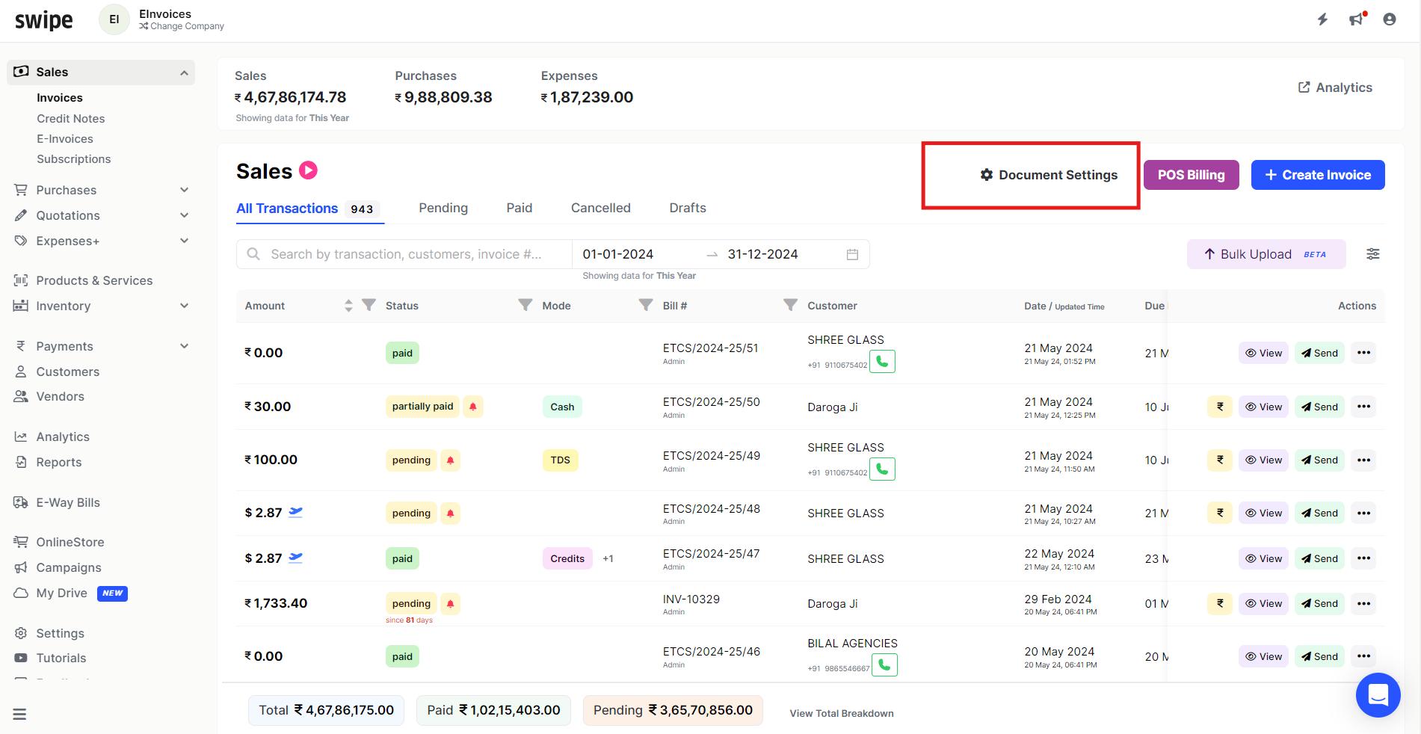Click reminder bell for ₹30.00 partially paid invoice
This screenshot has height=734, width=1421.
click(x=473, y=407)
